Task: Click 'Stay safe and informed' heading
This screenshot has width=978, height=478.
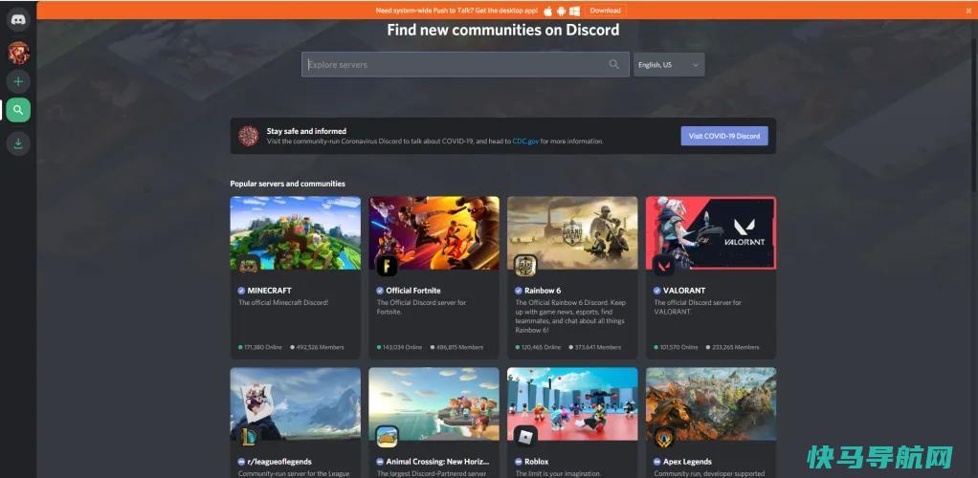Action: coord(306,132)
